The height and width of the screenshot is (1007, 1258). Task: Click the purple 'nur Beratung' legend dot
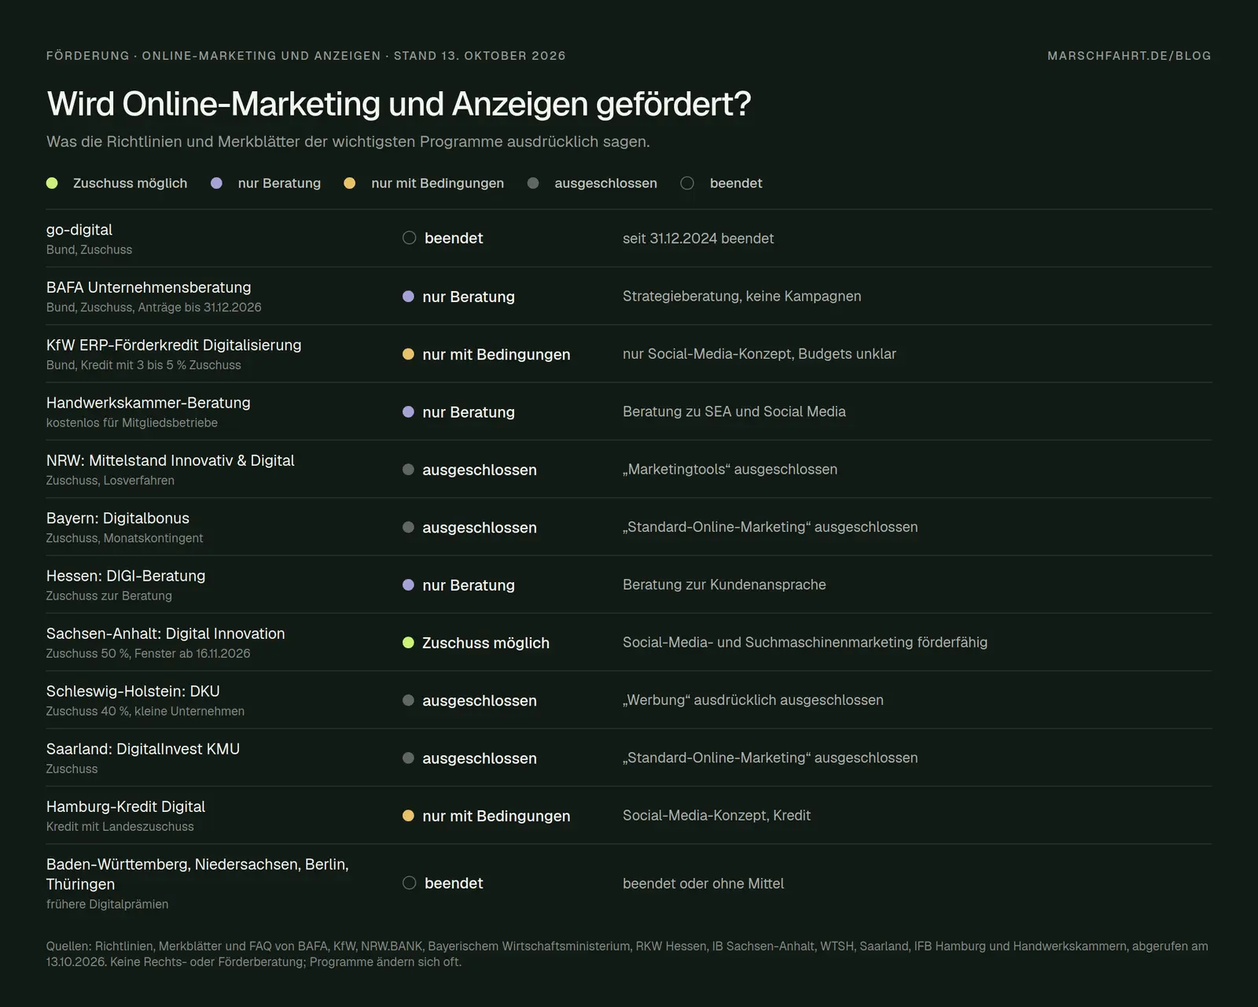tap(216, 183)
